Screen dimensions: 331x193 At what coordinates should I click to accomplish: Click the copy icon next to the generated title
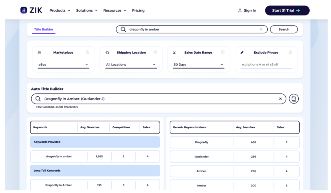(294, 99)
